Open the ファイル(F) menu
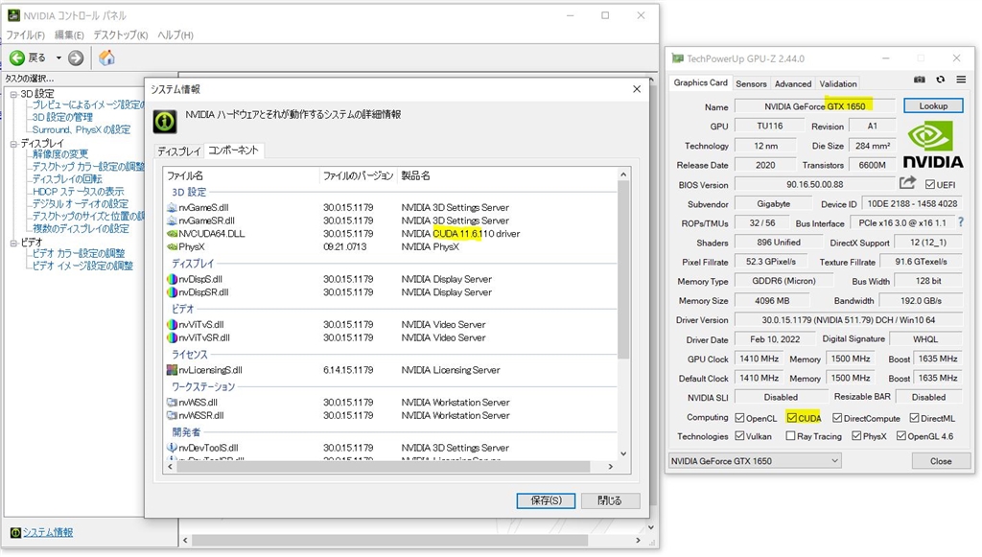Screen dimensions: 982x557 [x=25, y=35]
